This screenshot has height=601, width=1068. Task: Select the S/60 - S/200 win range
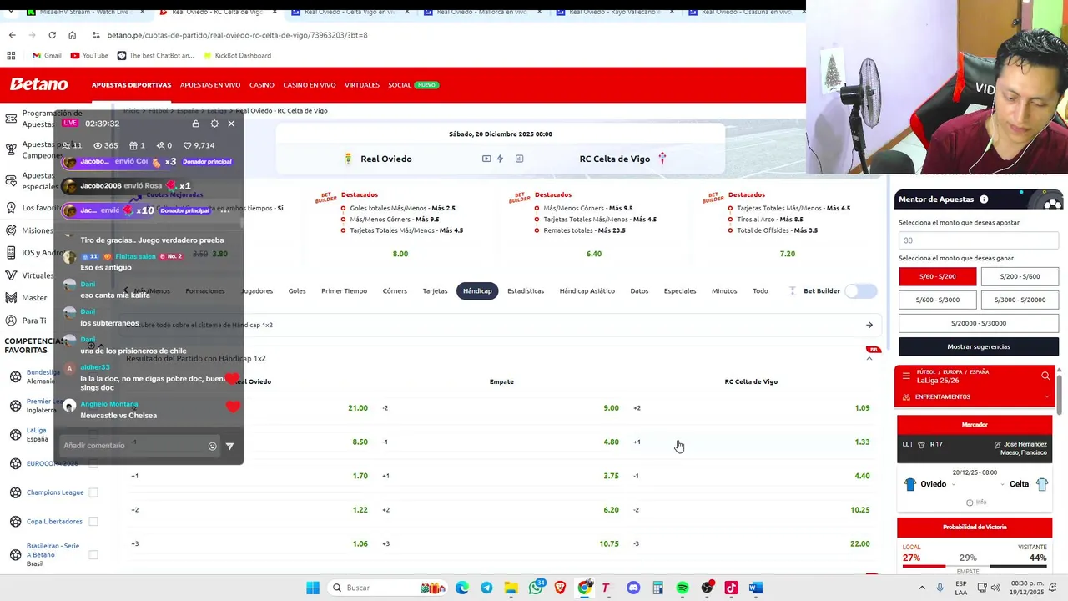(x=937, y=276)
